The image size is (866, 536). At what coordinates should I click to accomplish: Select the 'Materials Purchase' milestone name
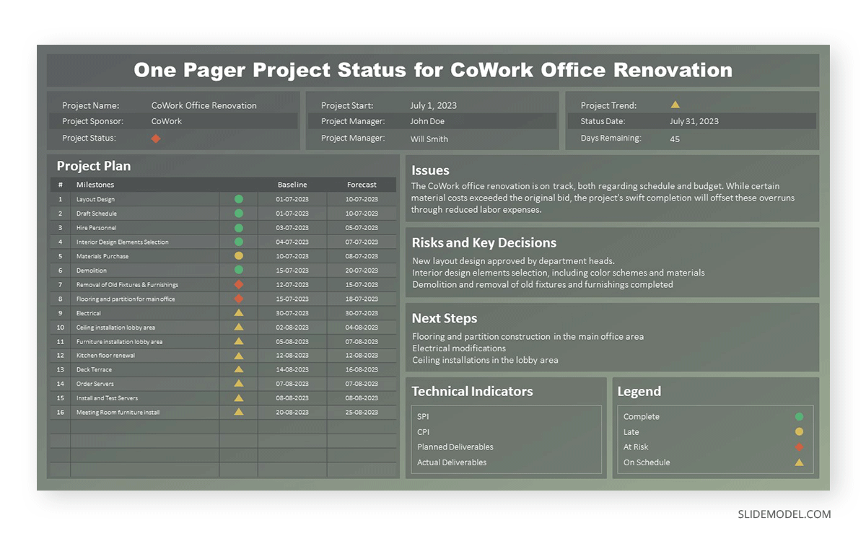coord(102,256)
